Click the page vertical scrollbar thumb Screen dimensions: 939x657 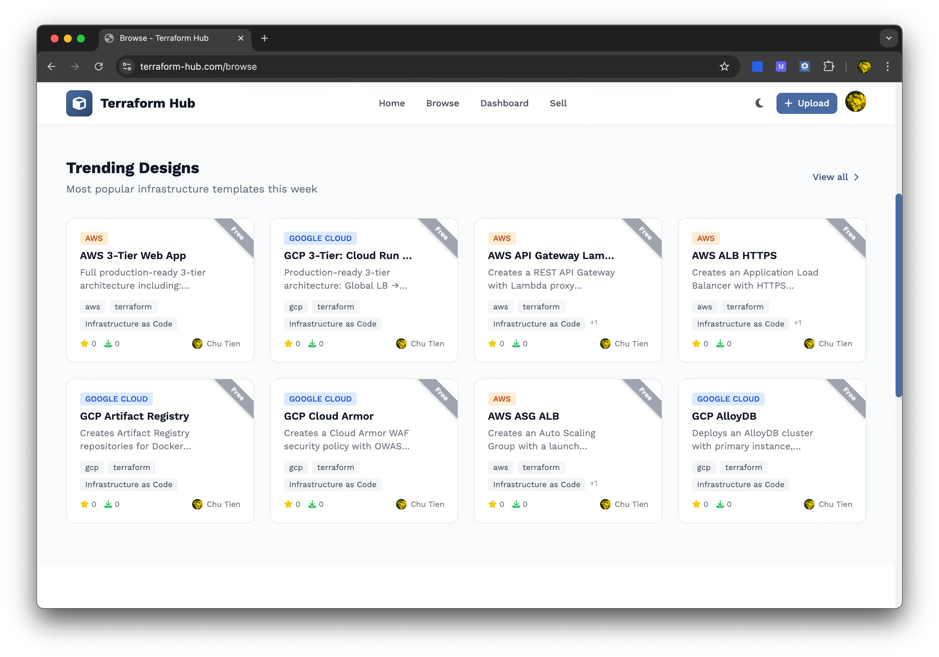tap(899, 295)
